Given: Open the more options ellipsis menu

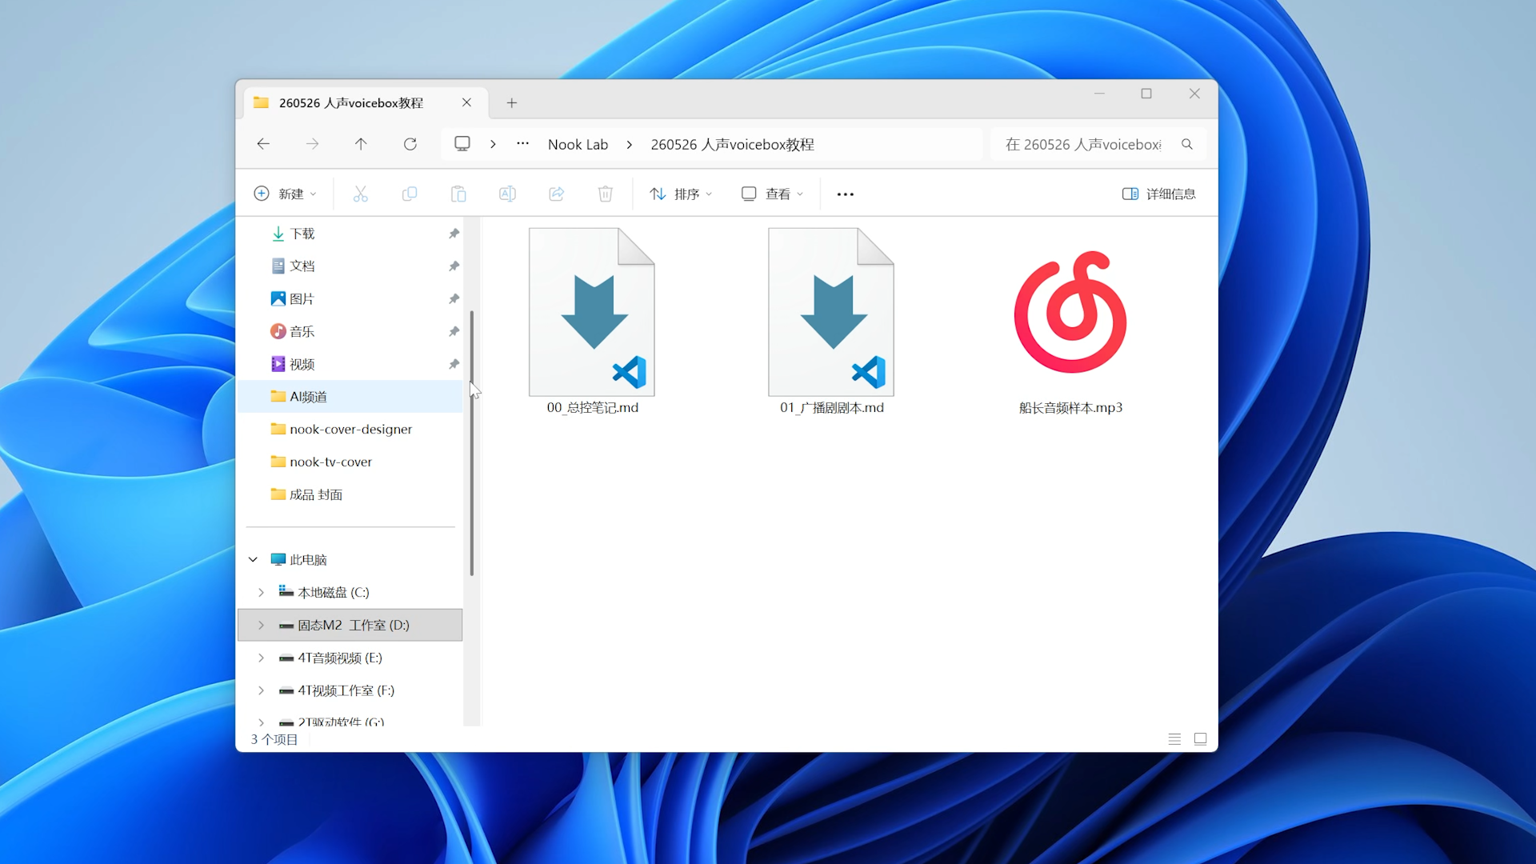Looking at the screenshot, I should click(x=846, y=194).
